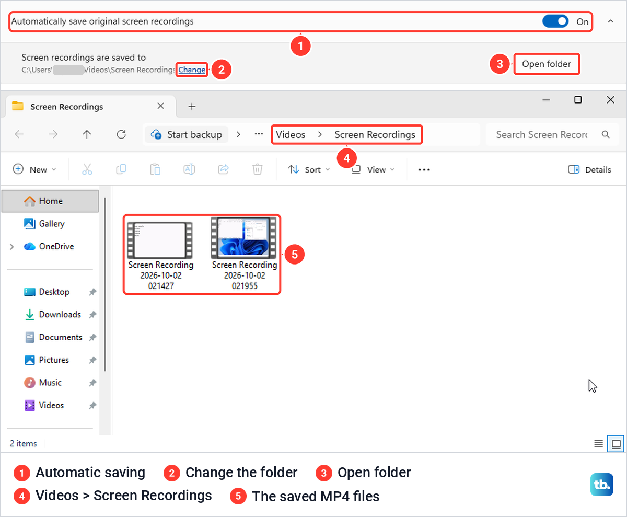
Task: Select Screen Recording 2026-10-02 021427 video
Action: [160, 256]
